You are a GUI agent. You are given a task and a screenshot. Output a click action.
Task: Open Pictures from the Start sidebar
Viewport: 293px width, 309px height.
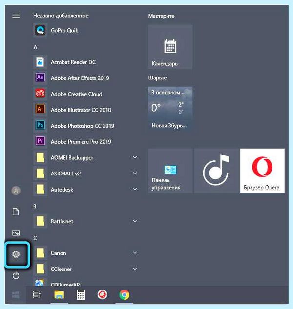point(16,233)
